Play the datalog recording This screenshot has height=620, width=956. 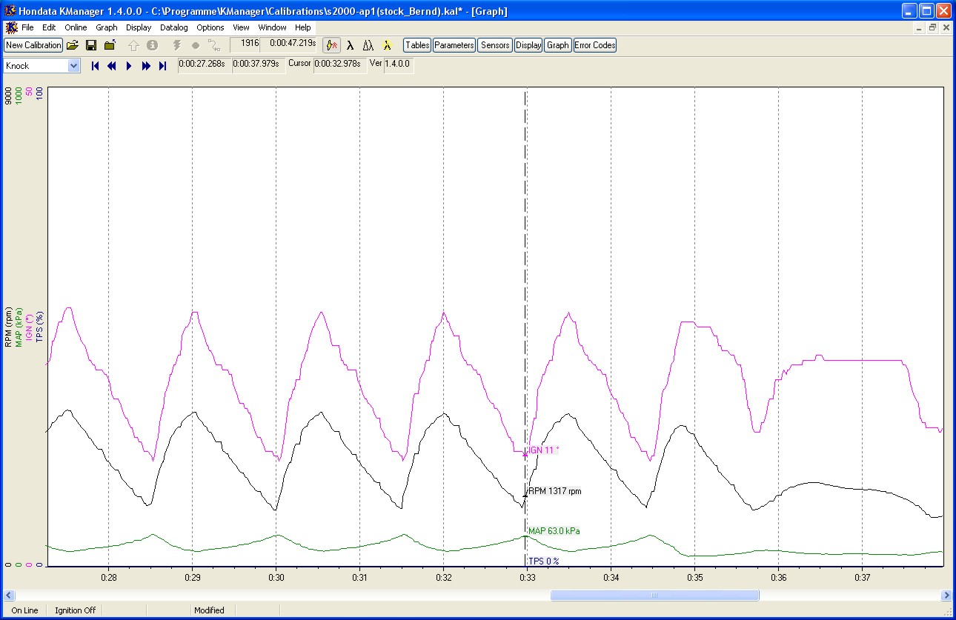pyautogui.click(x=129, y=66)
